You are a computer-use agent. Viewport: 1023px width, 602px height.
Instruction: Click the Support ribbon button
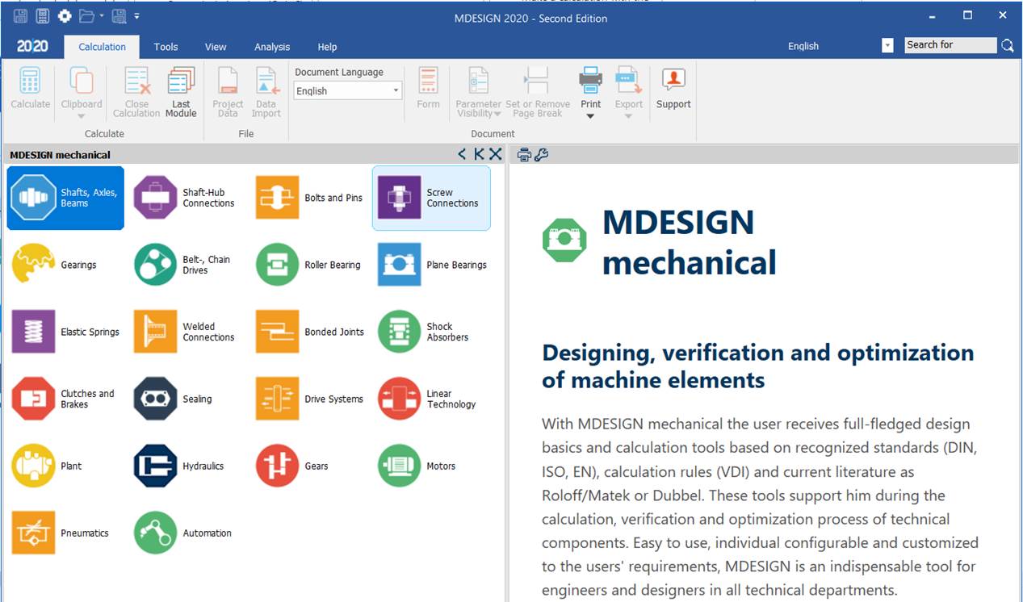click(673, 89)
